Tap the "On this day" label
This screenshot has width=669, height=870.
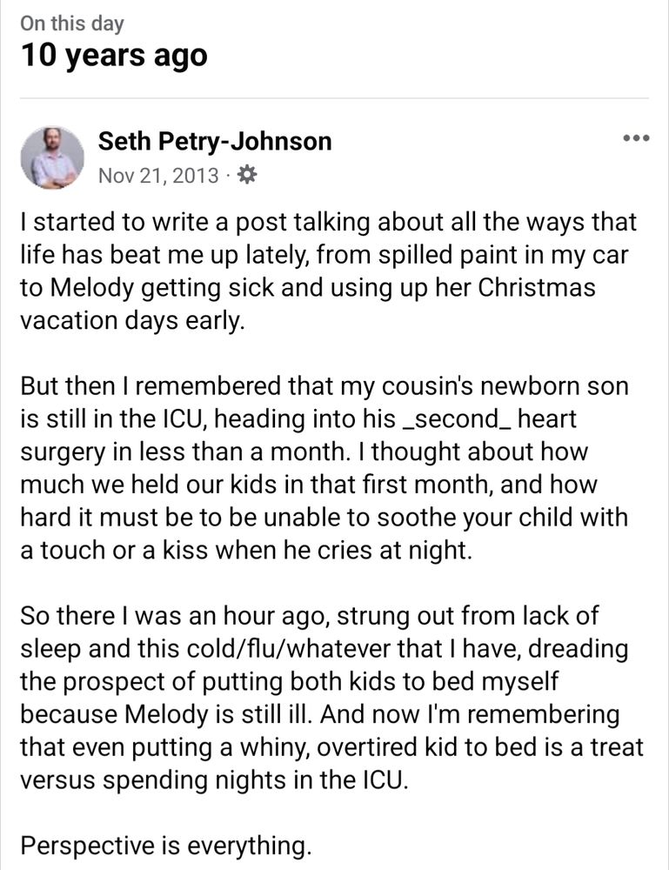[71, 23]
